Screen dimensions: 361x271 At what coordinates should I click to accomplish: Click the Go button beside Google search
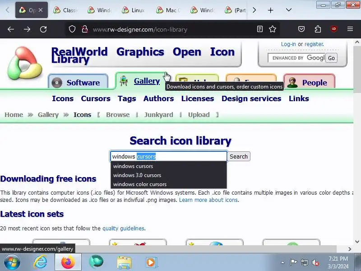coord(331,58)
